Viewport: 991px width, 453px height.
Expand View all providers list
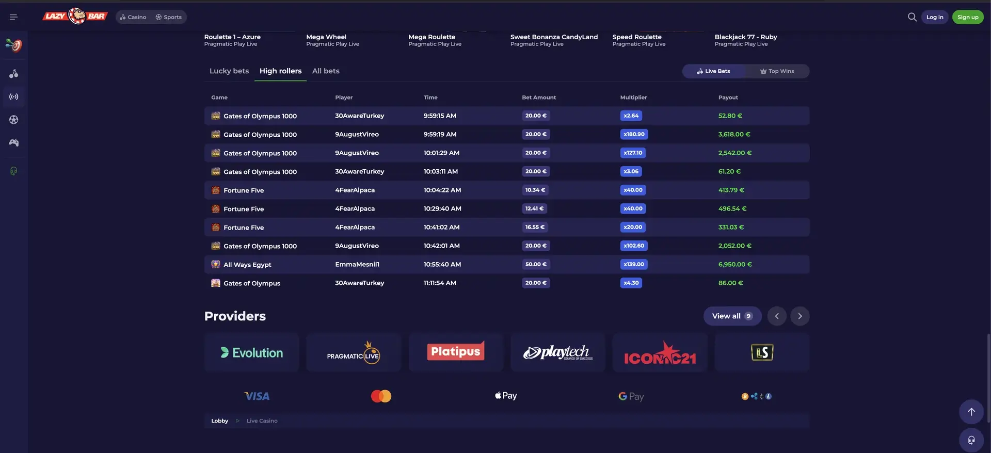click(732, 316)
